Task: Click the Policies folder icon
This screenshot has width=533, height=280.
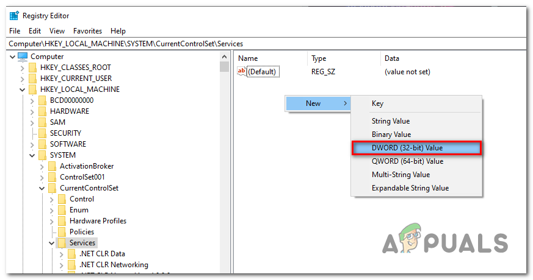Action: (x=62, y=232)
